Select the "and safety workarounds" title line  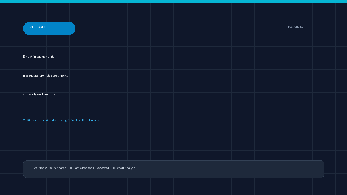coord(39,94)
